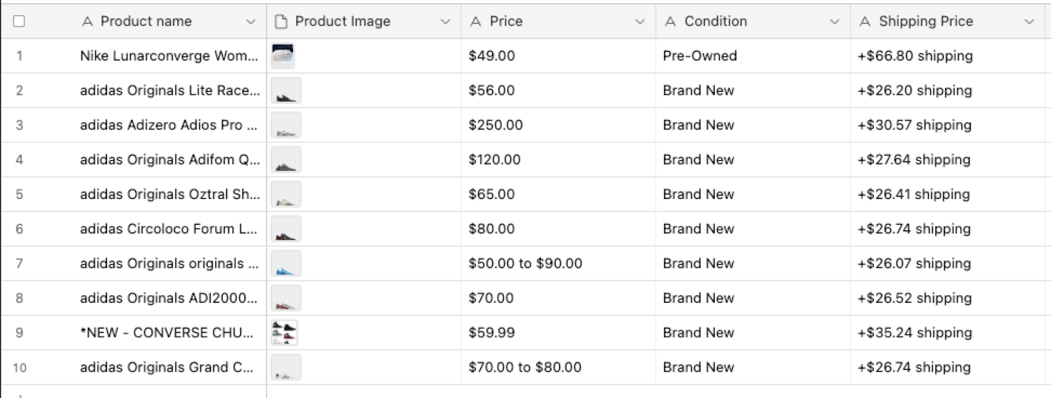The width and height of the screenshot is (1051, 398).
Task: Select the '*NEW - CONVERSE CHU...' cell
Action: 169,333
